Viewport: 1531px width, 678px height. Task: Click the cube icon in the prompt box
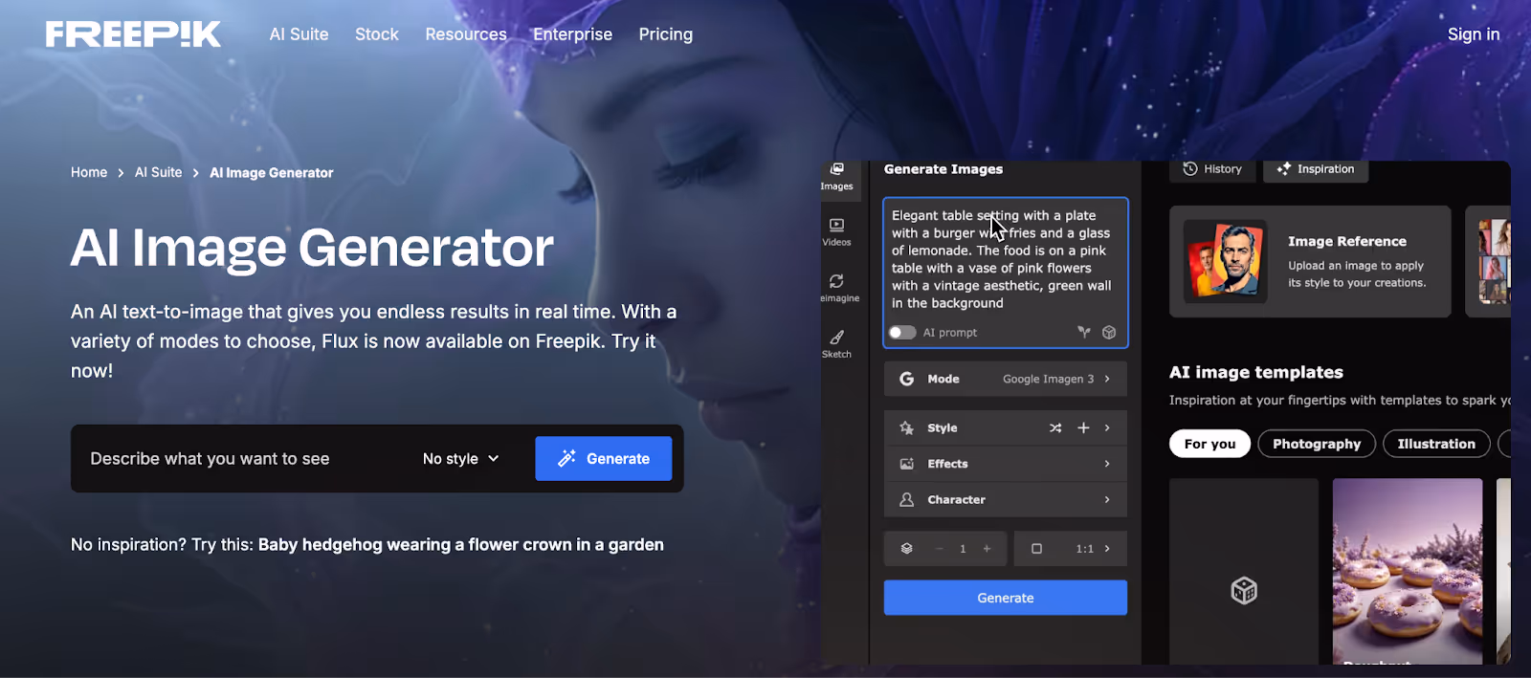coord(1109,332)
